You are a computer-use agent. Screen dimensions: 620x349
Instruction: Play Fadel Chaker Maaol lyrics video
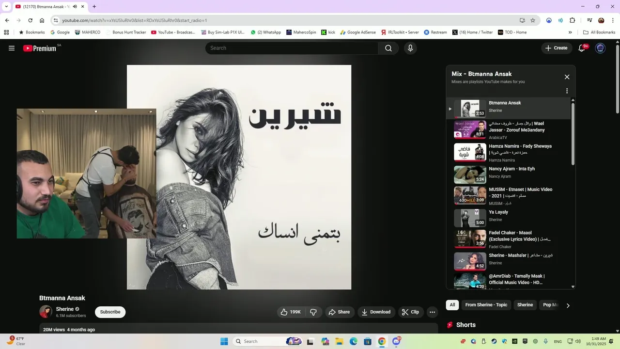pyautogui.click(x=509, y=239)
